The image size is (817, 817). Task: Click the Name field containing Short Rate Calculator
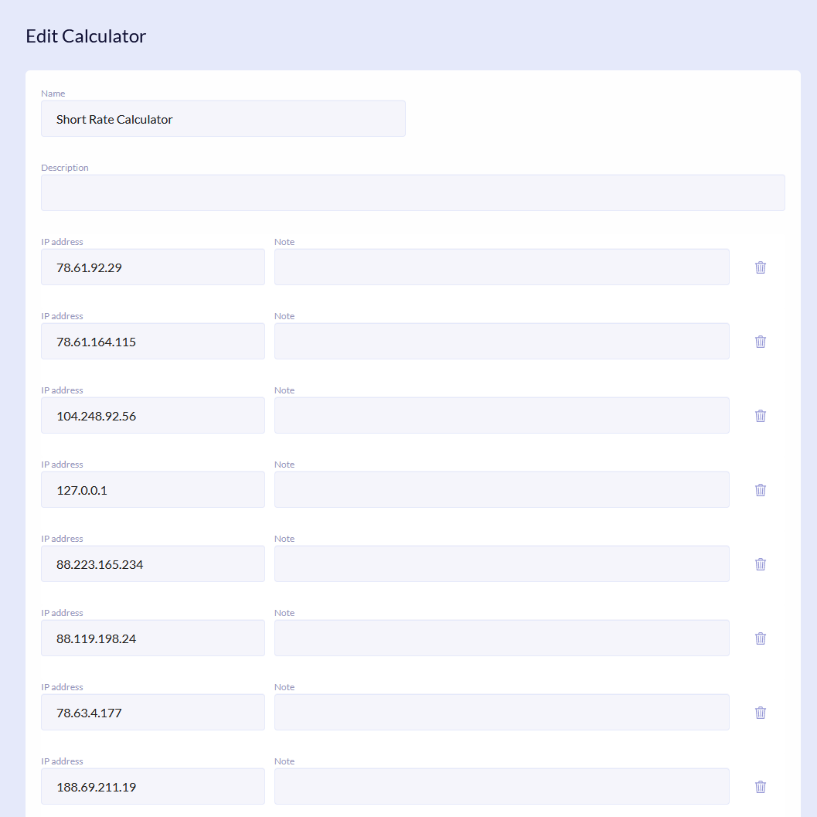(x=223, y=118)
